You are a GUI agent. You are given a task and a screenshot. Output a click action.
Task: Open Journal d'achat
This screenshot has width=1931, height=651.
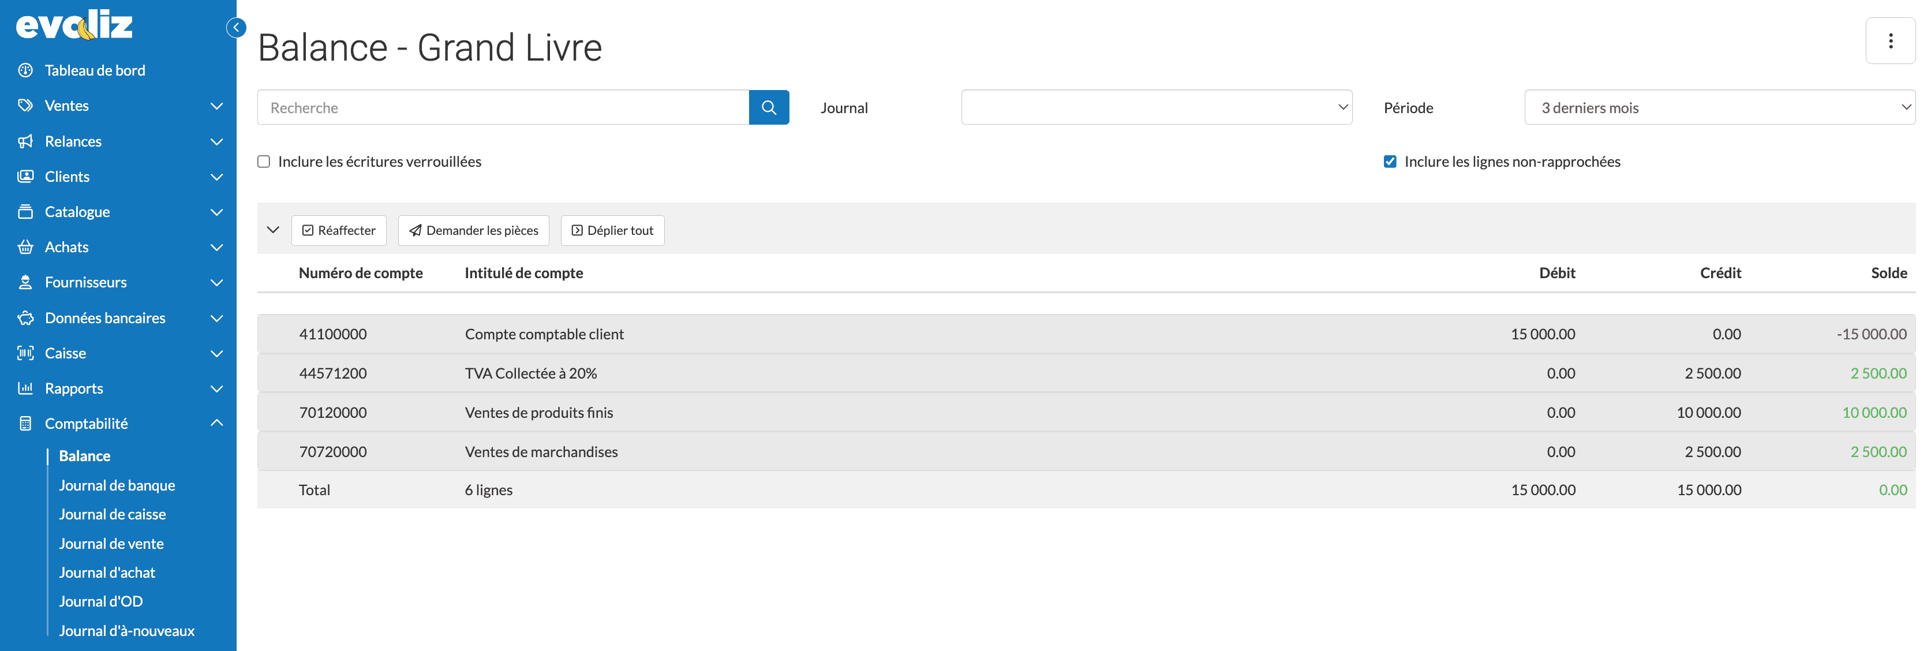107,573
